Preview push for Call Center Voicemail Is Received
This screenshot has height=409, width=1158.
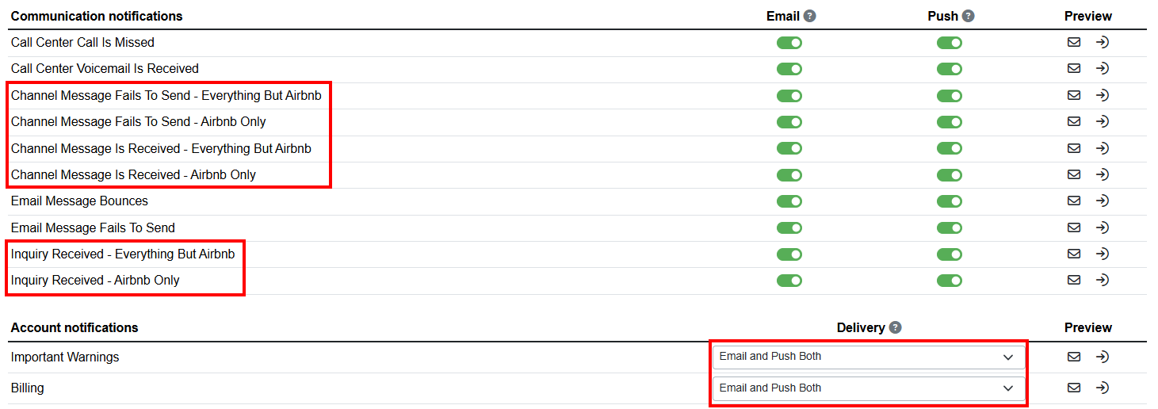tap(1102, 69)
